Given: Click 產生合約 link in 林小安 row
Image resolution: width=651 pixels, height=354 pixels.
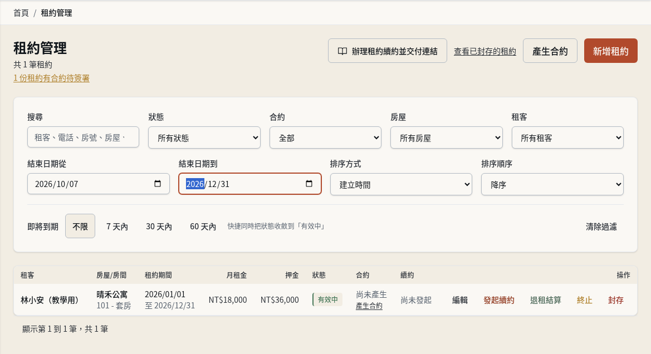Looking at the screenshot, I should 369,306.
